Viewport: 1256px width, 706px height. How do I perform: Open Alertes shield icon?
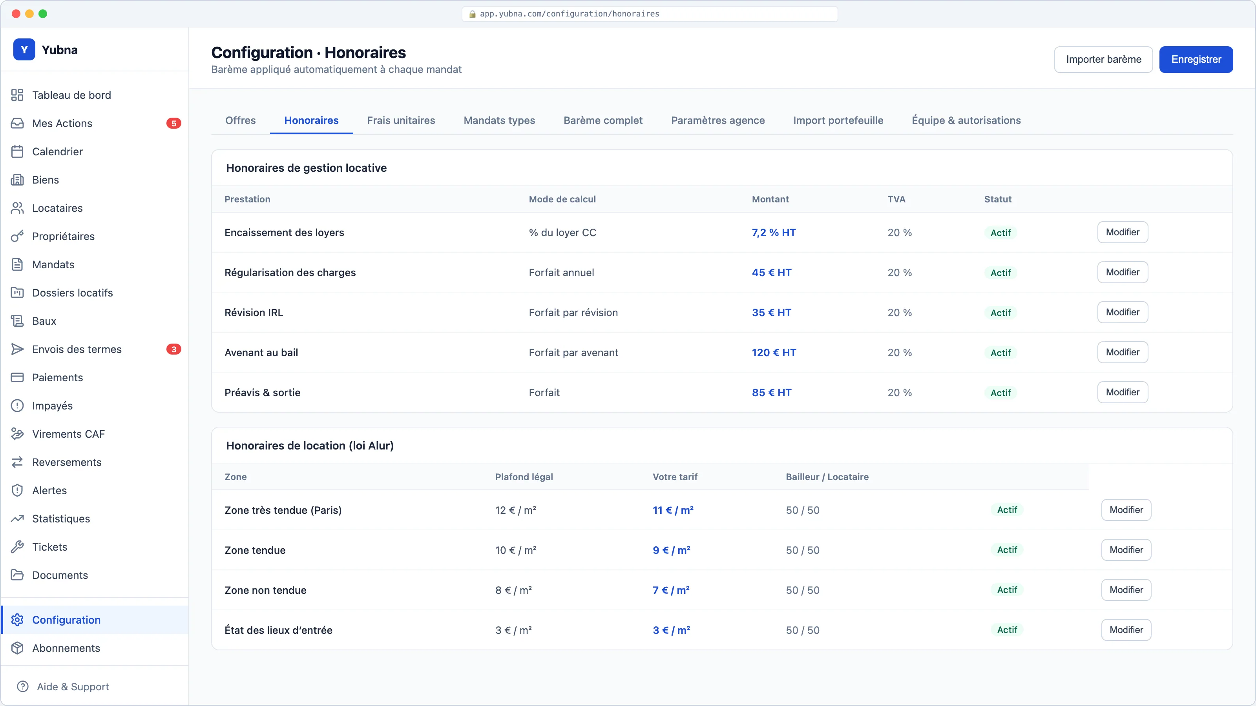[17, 491]
